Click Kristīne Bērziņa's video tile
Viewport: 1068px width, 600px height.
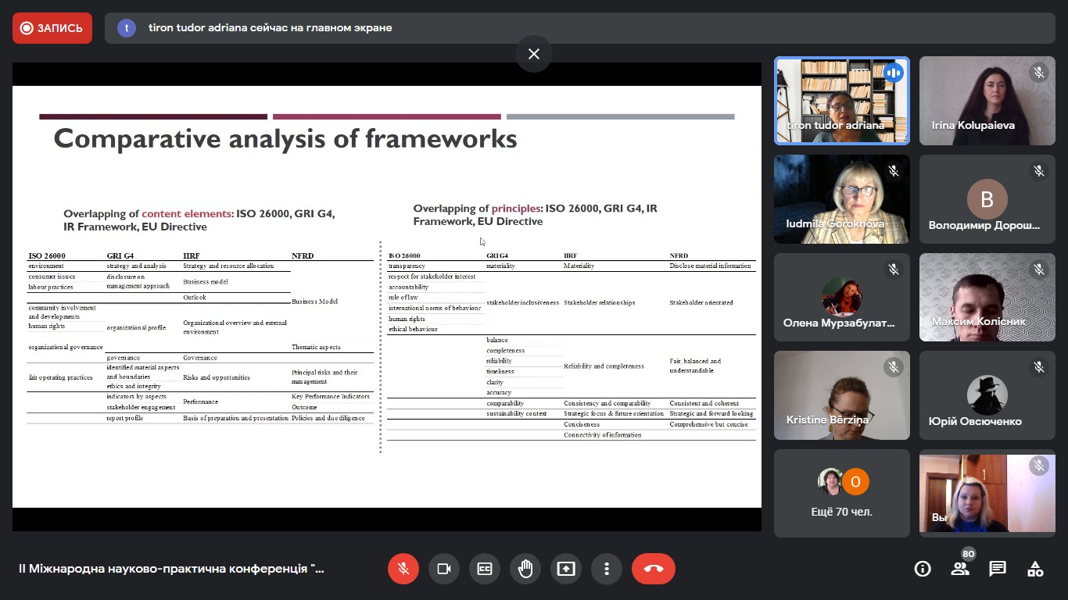pos(842,395)
